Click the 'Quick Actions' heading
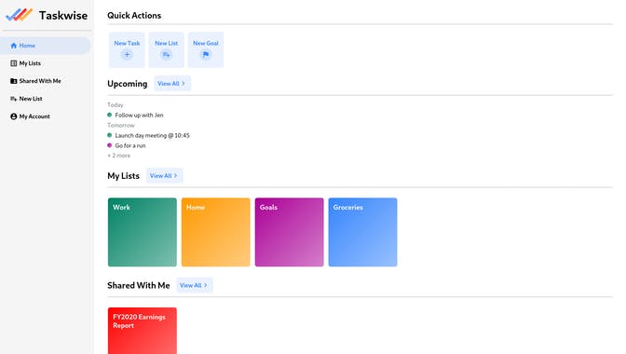Image resolution: width=626 pixels, height=354 pixels. 134,16
